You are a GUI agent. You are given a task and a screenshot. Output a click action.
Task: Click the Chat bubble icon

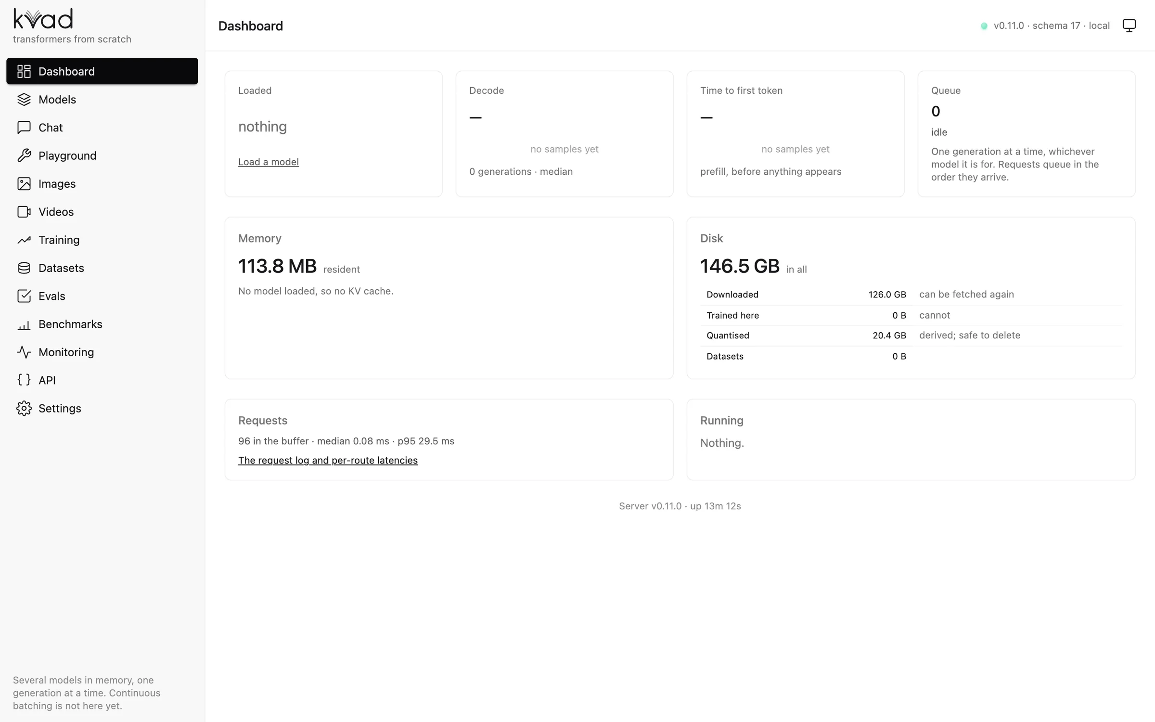click(x=24, y=128)
